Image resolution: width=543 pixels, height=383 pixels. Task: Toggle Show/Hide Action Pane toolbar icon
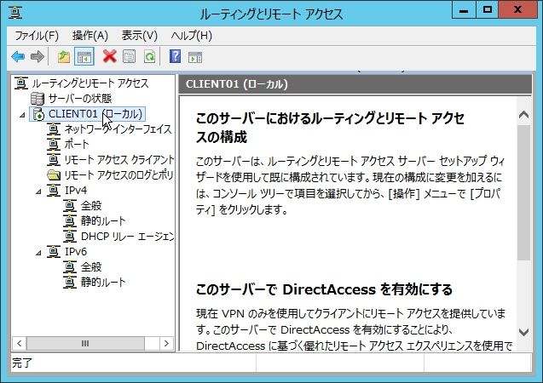click(195, 57)
